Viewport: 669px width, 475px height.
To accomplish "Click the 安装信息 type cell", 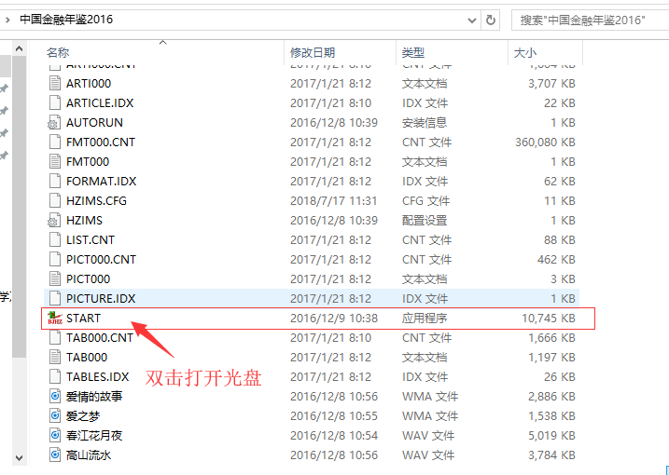I will (x=425, y=123).
